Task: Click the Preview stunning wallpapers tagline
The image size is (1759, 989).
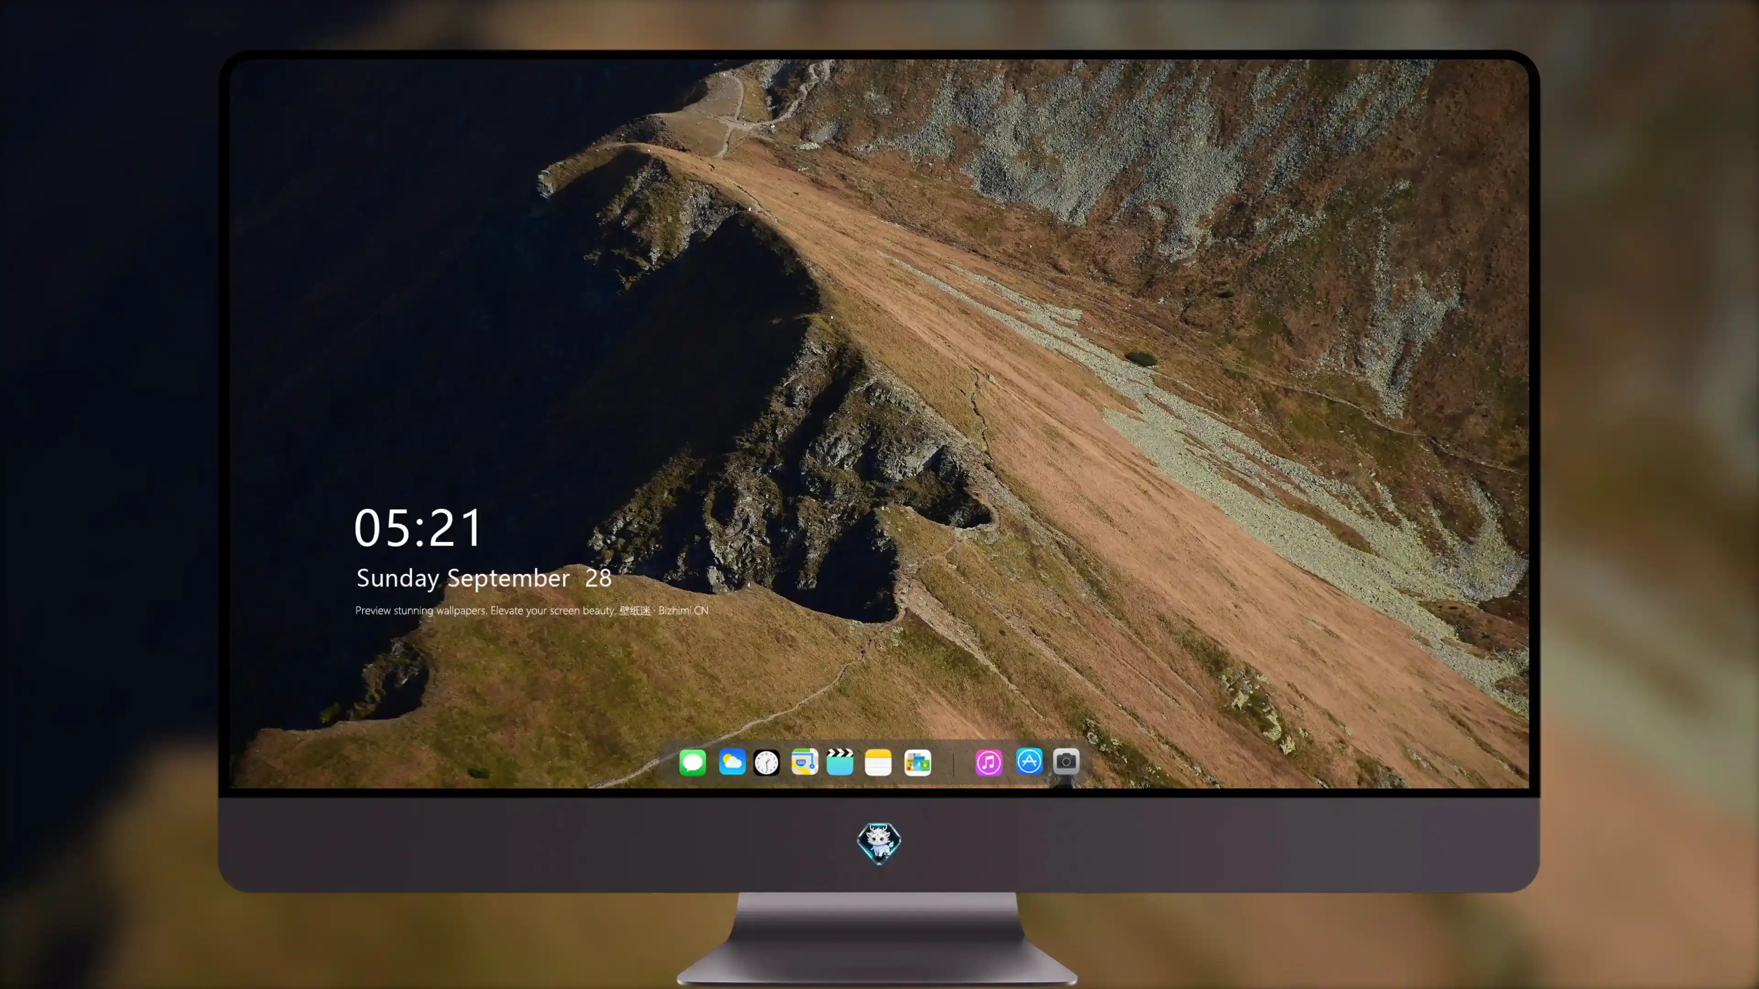Action: tap(531, 610)
